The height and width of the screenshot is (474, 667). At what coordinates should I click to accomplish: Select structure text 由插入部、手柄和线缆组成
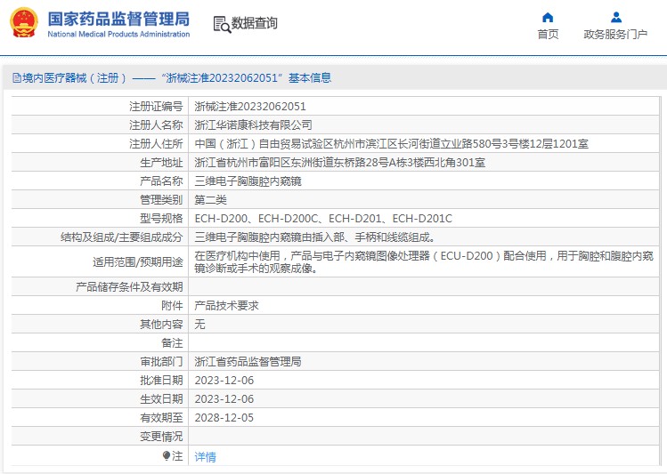pyautogui.click(x=370, y=237)
